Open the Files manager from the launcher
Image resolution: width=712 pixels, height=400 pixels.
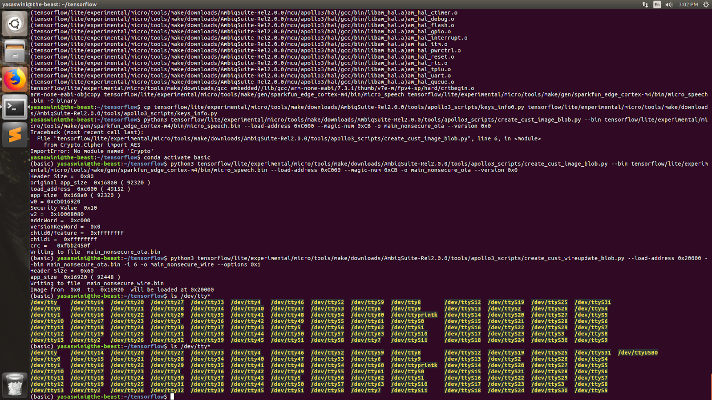(15, 52)
